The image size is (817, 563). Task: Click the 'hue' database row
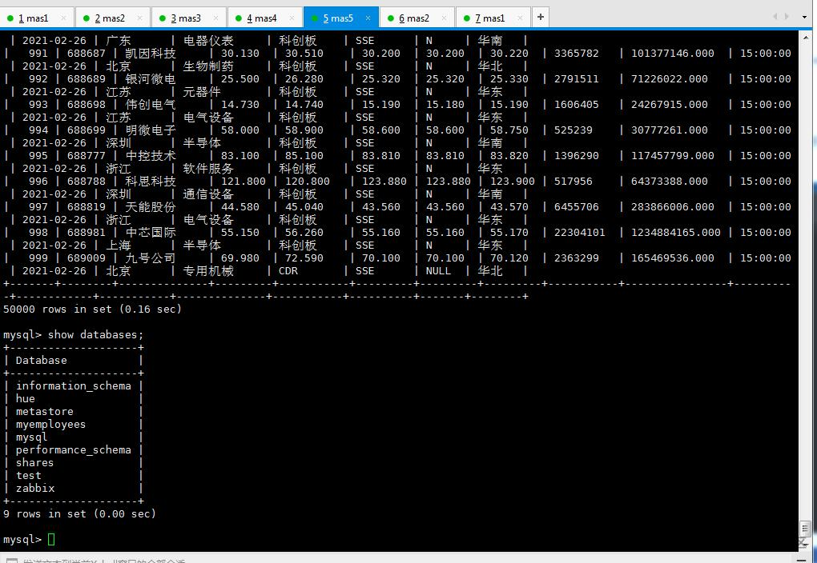26,398
